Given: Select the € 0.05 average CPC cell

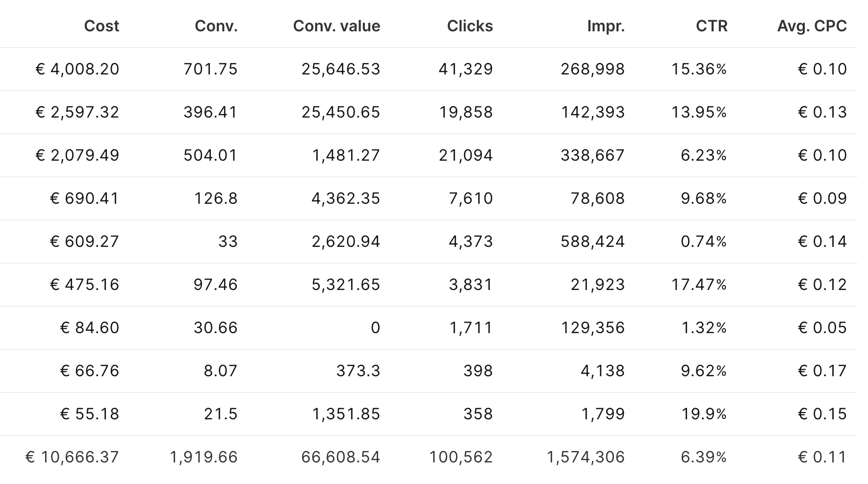Looking at the screenshot, I should tap(822, 328).
